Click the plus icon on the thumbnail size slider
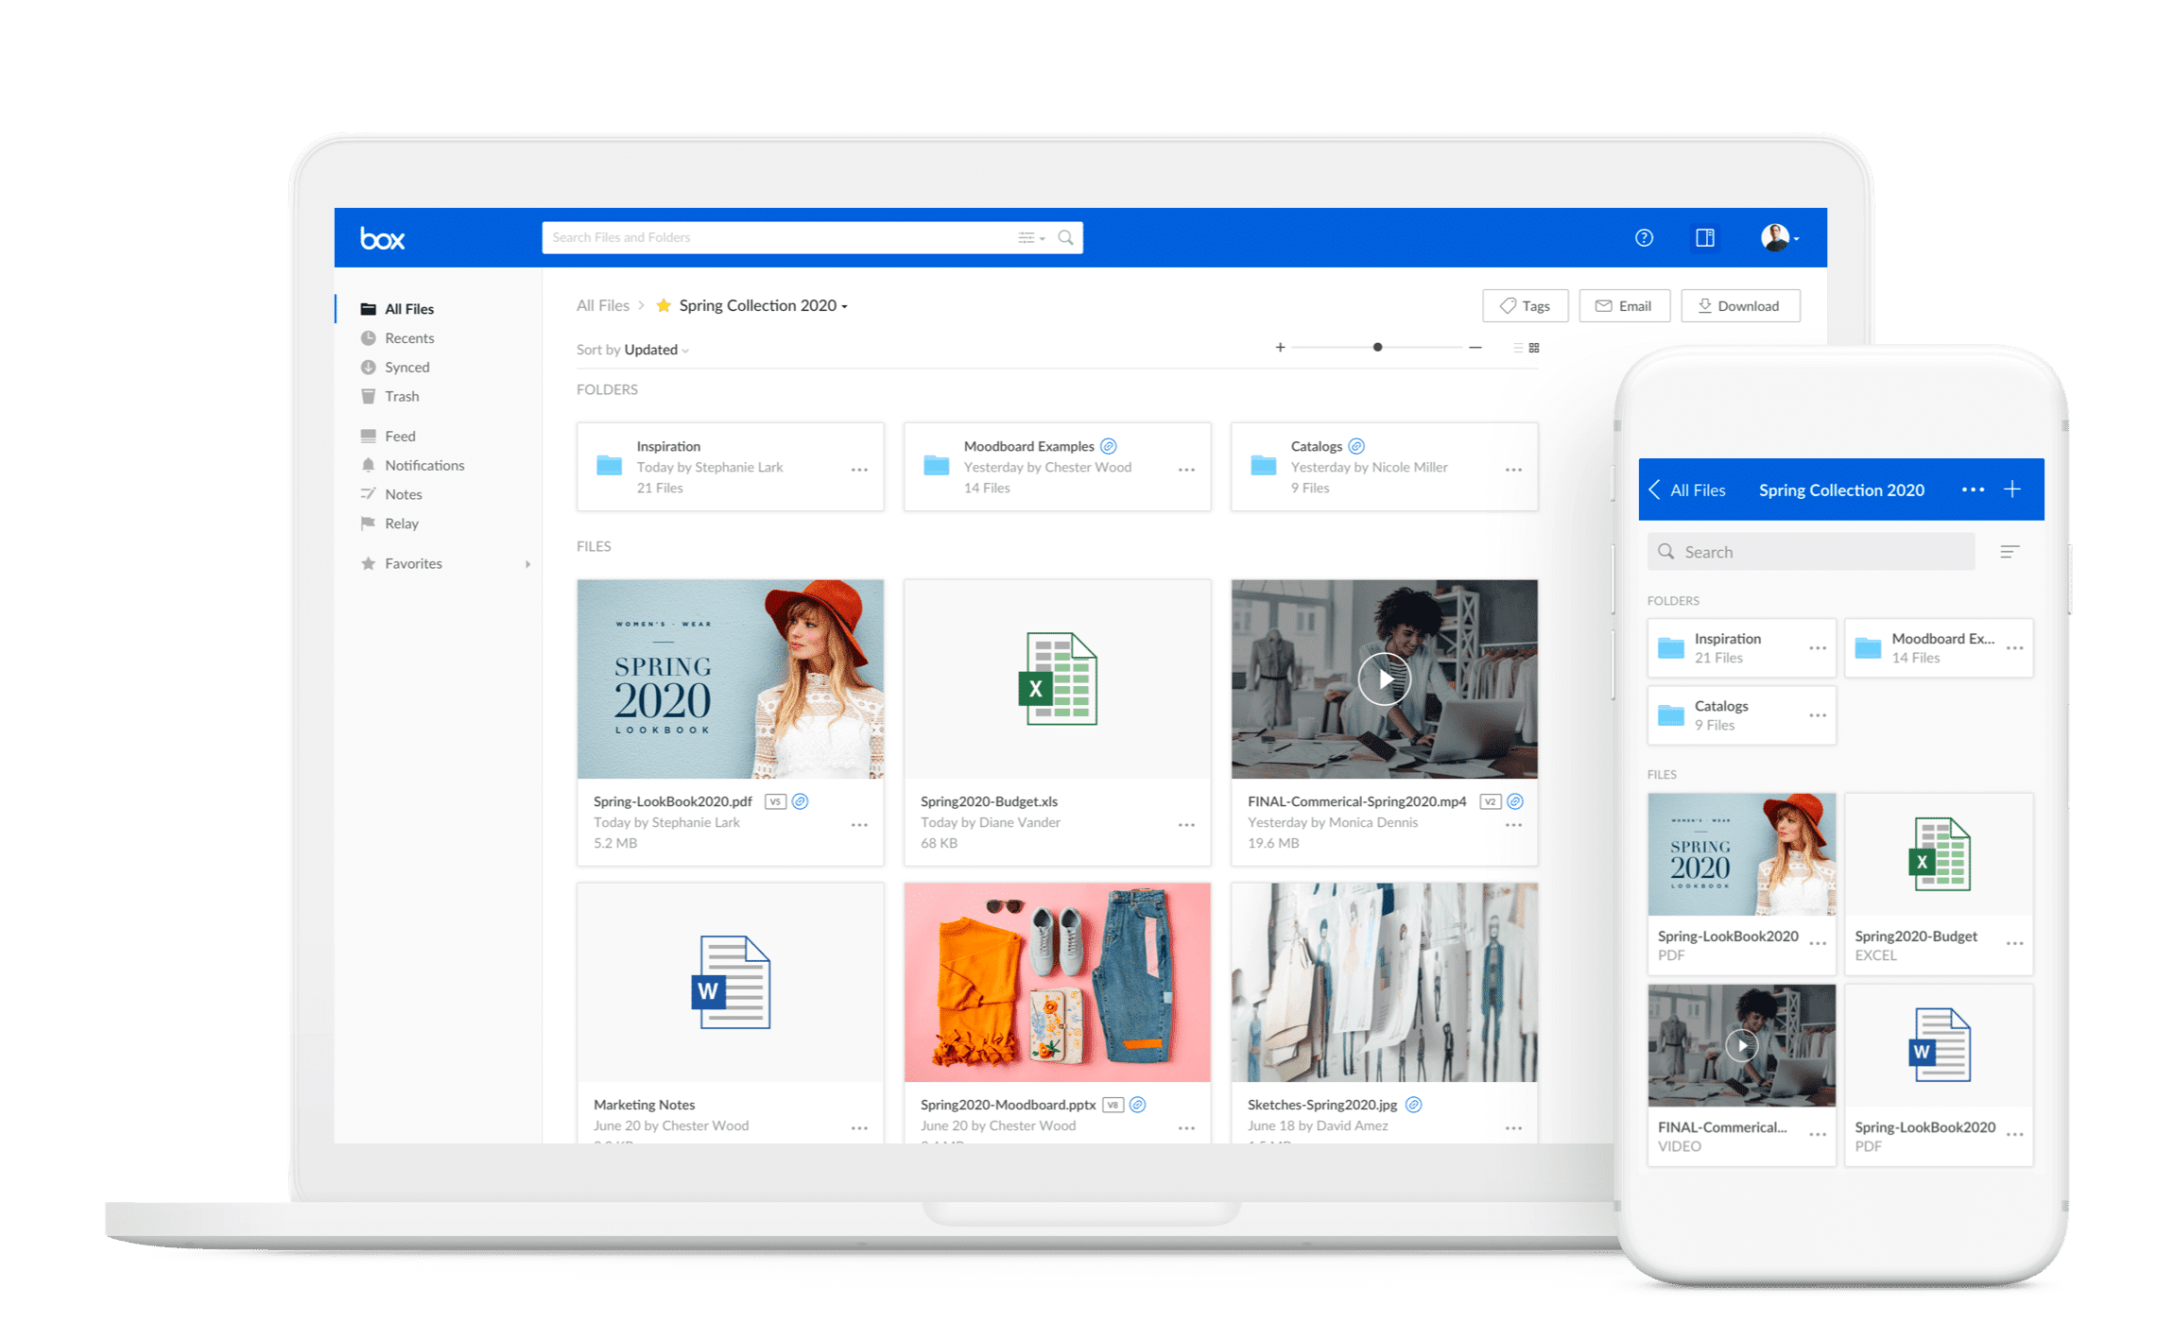 click(x=1280, y=348)
